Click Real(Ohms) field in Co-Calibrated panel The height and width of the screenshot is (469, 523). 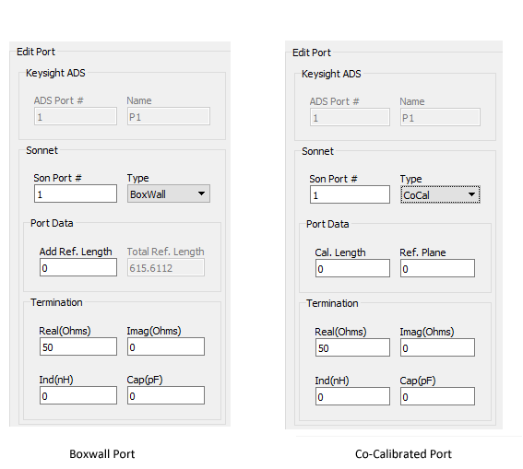(x=352, y=347)
